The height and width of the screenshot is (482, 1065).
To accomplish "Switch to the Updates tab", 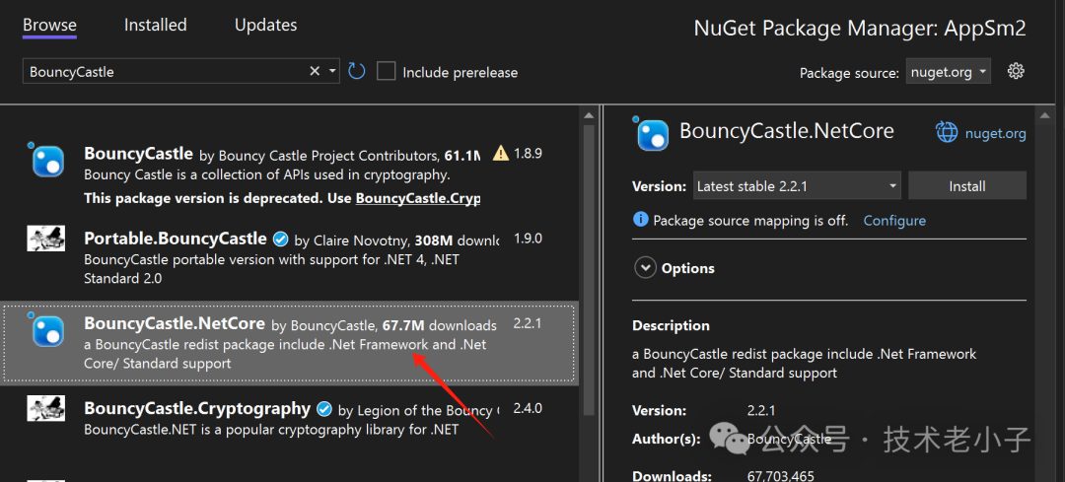I will 265,26.
